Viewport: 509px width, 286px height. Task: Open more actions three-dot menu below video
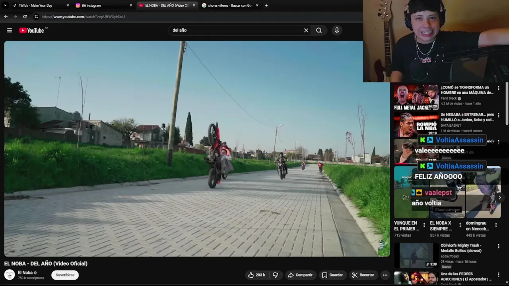(x=385, y=275)
